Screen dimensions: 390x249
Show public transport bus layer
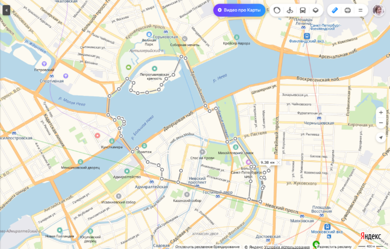point(303,10)
